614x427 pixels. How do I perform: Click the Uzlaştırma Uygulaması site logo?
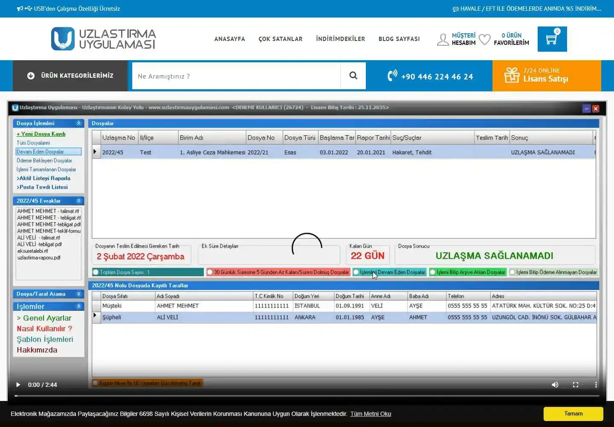click(103, 39)
